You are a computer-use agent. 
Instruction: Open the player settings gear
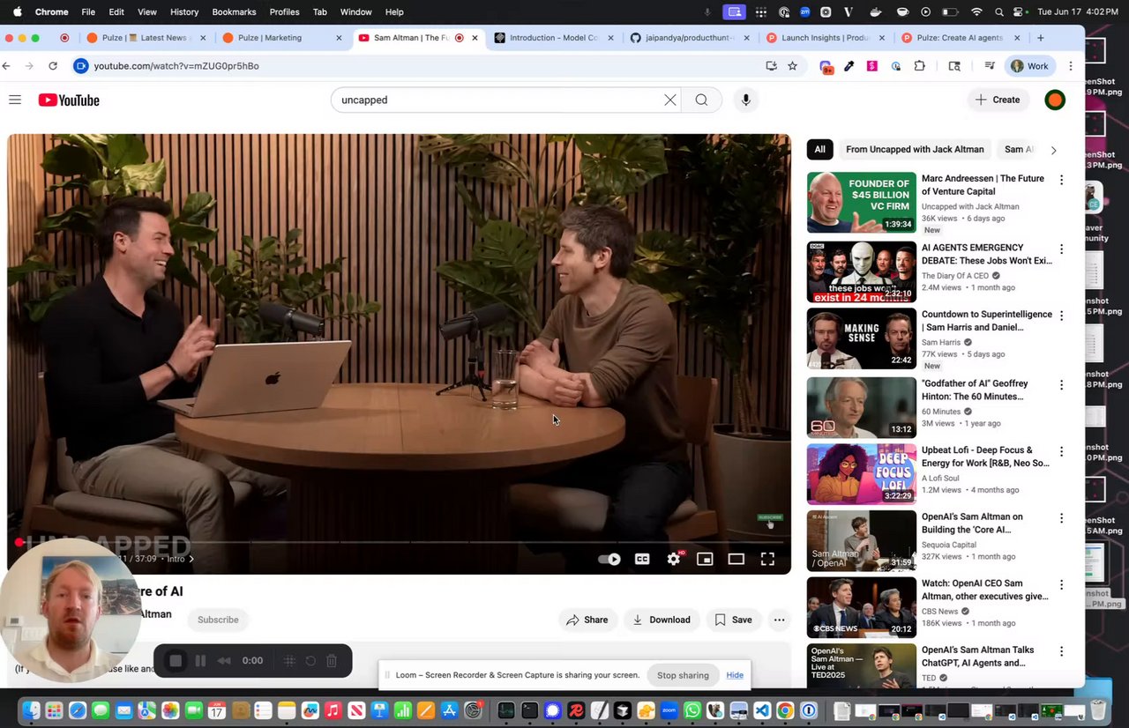click(x=674, y=559)
